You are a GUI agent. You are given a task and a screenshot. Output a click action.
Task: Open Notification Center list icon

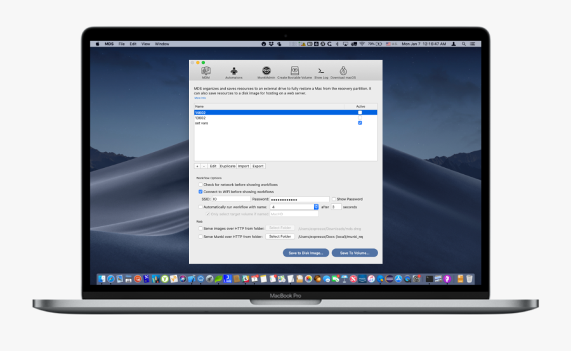click(x=473, y=44)
